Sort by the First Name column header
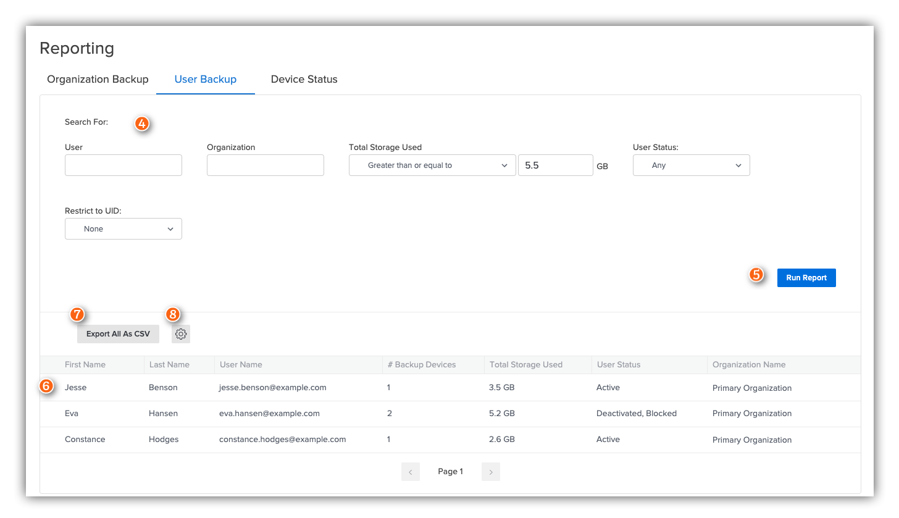Screen dimensions: 899x518 (x=85, y=365)
